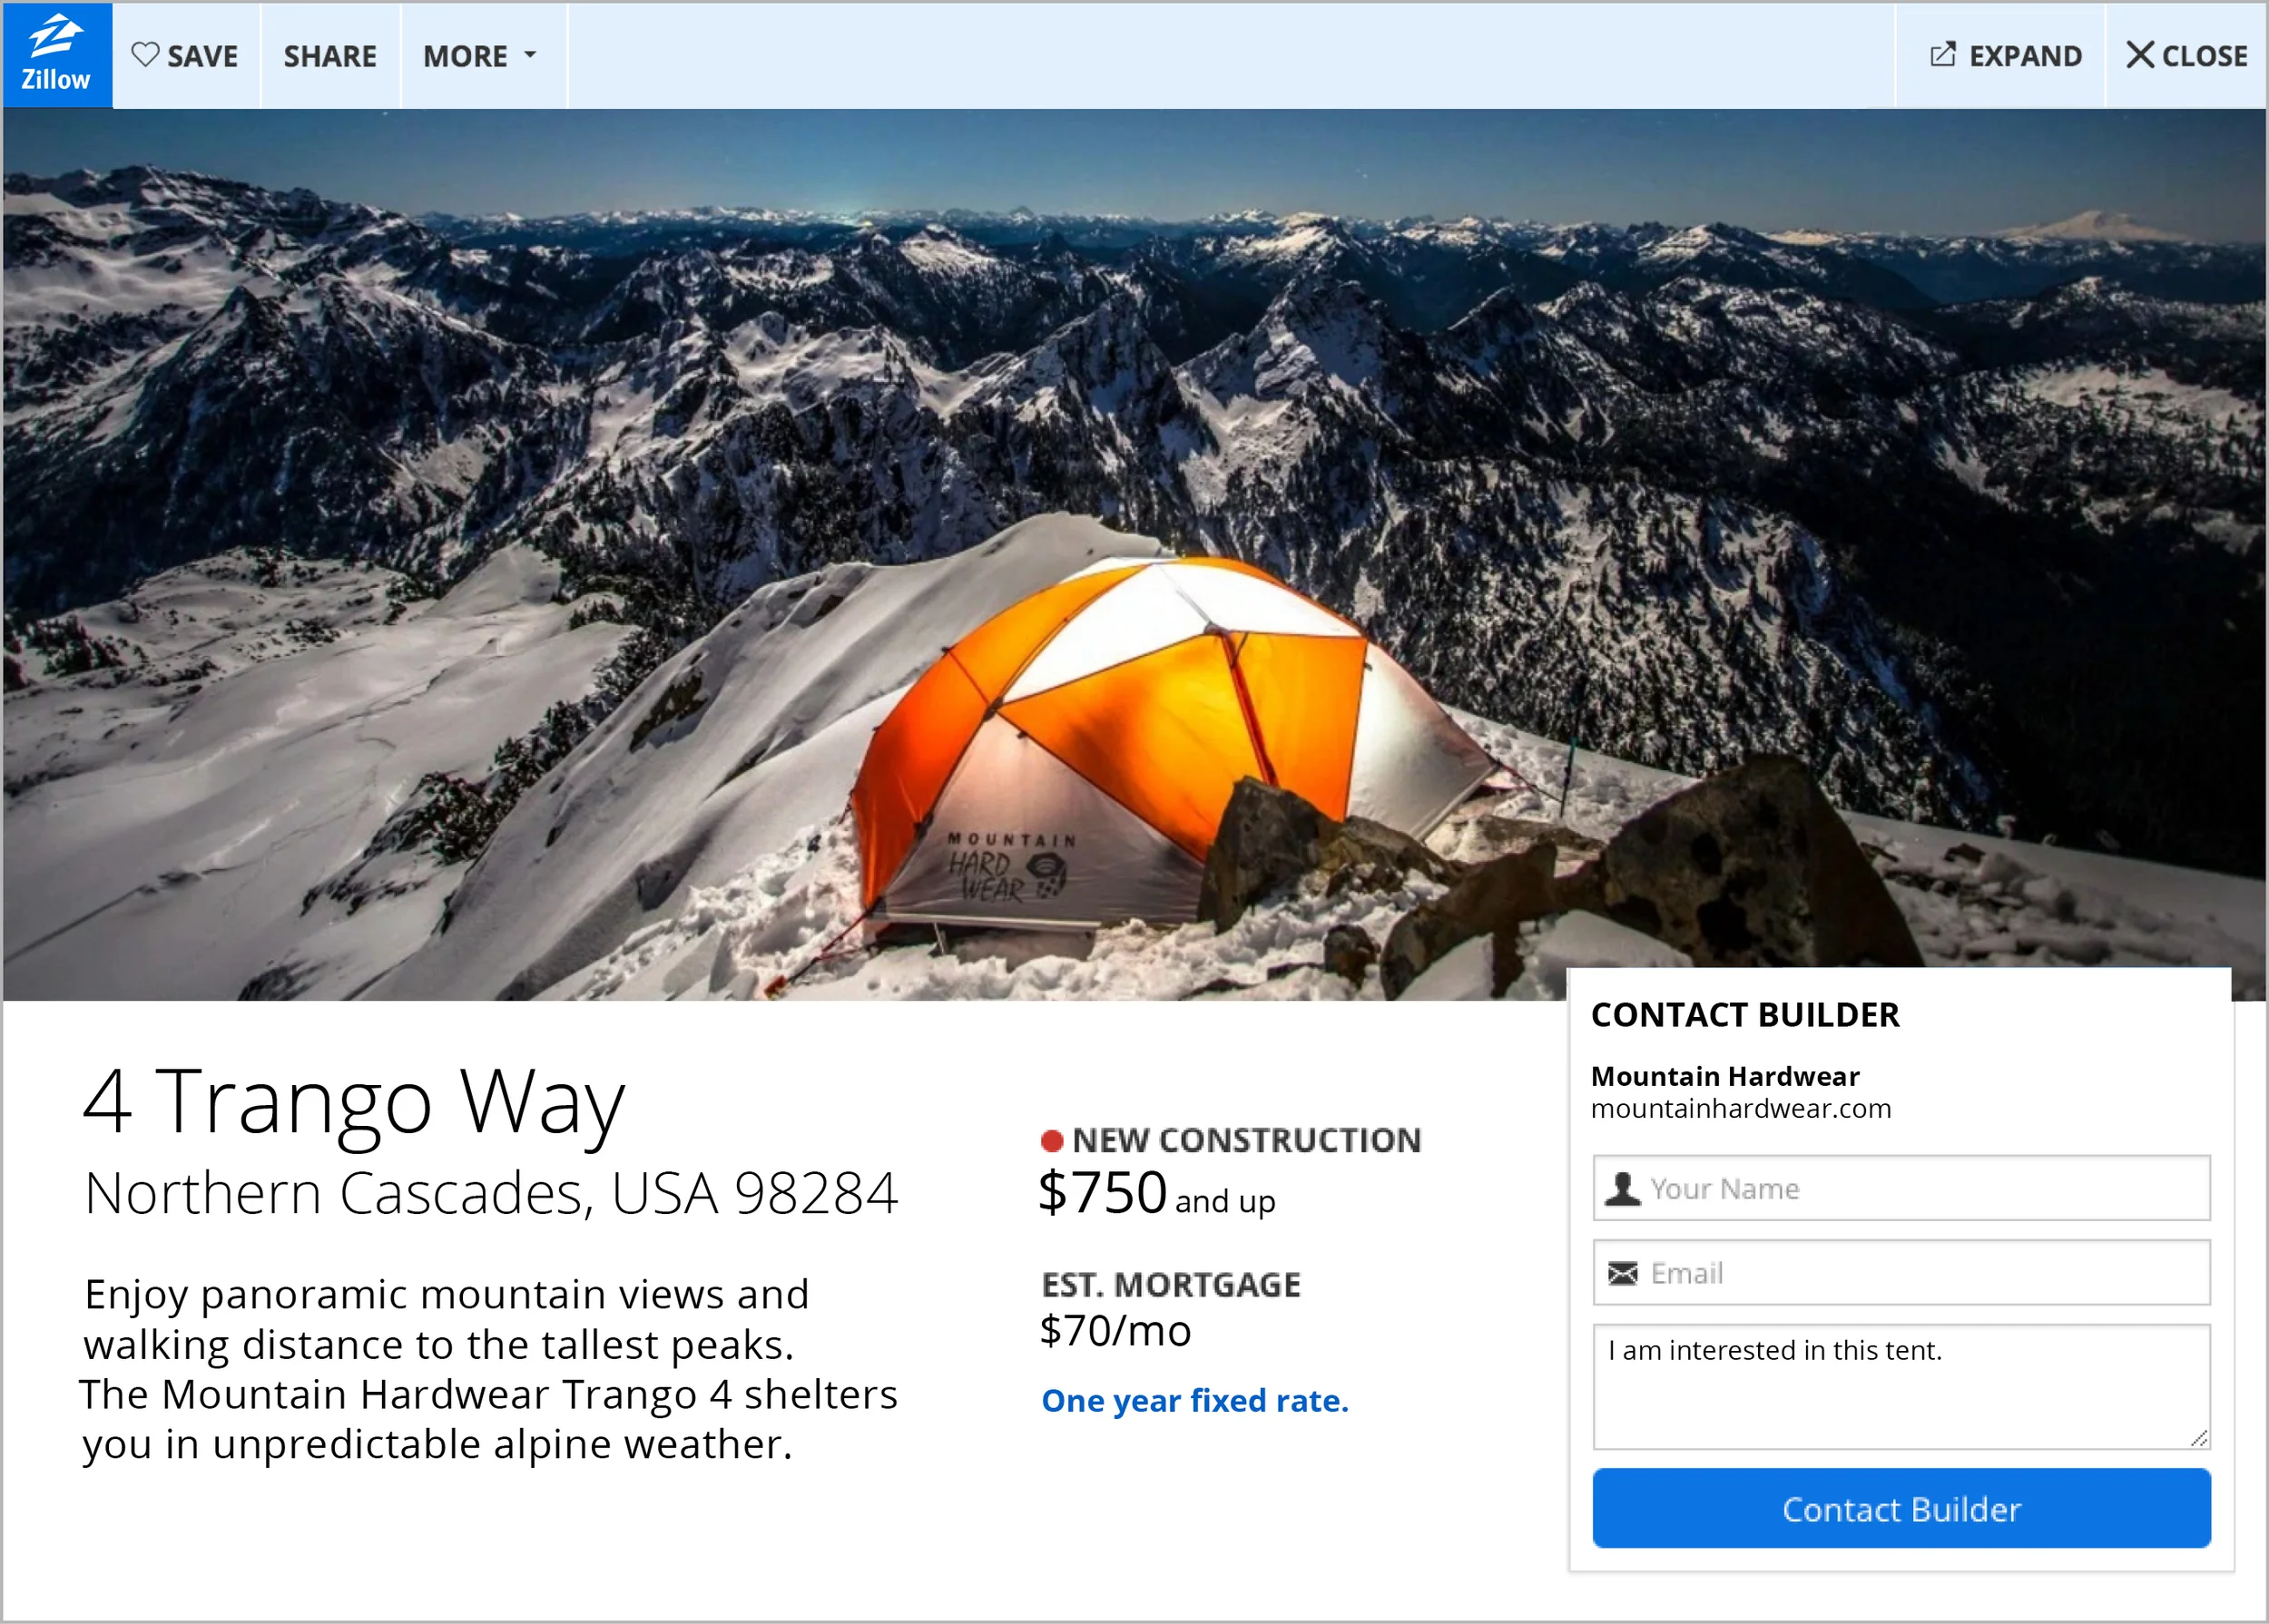Click the Northern Cascades, USA 98284 address
The width and height of the screenshot is (2269, 1624).
[491, 1193]
